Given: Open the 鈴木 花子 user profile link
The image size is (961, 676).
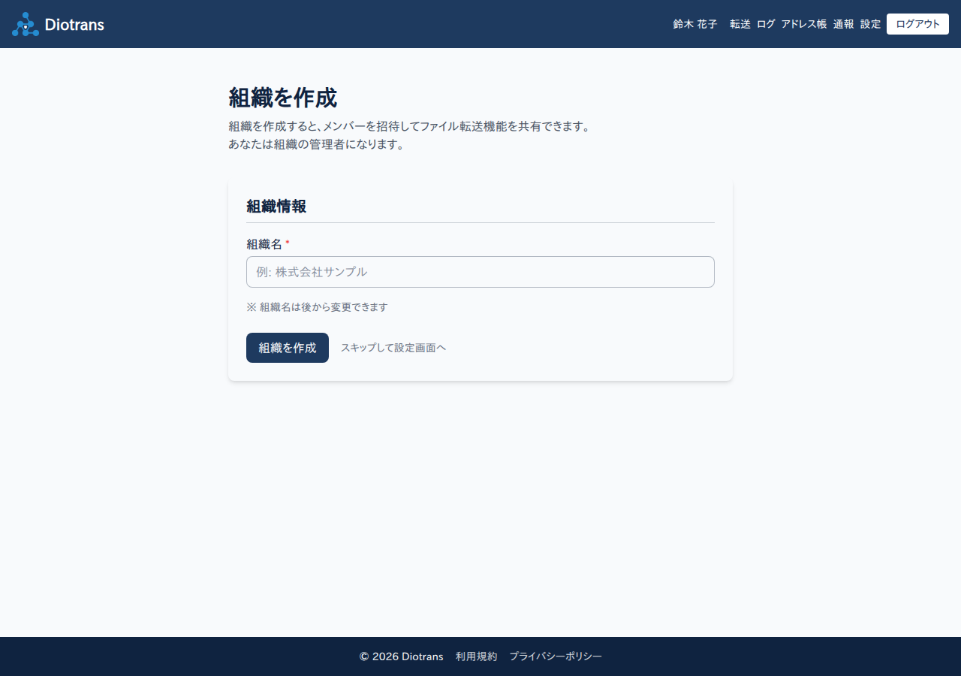Looking at the screenshot, I should 695,24.
